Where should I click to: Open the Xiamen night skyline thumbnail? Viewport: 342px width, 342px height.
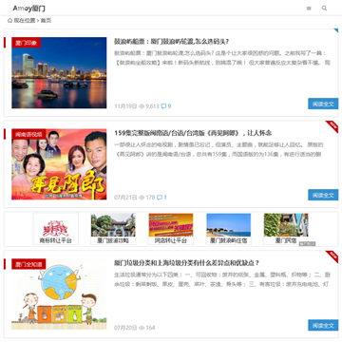[x=59, y=73]
